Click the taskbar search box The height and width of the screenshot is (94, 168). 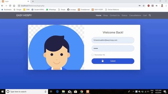[x=27, y=92]
